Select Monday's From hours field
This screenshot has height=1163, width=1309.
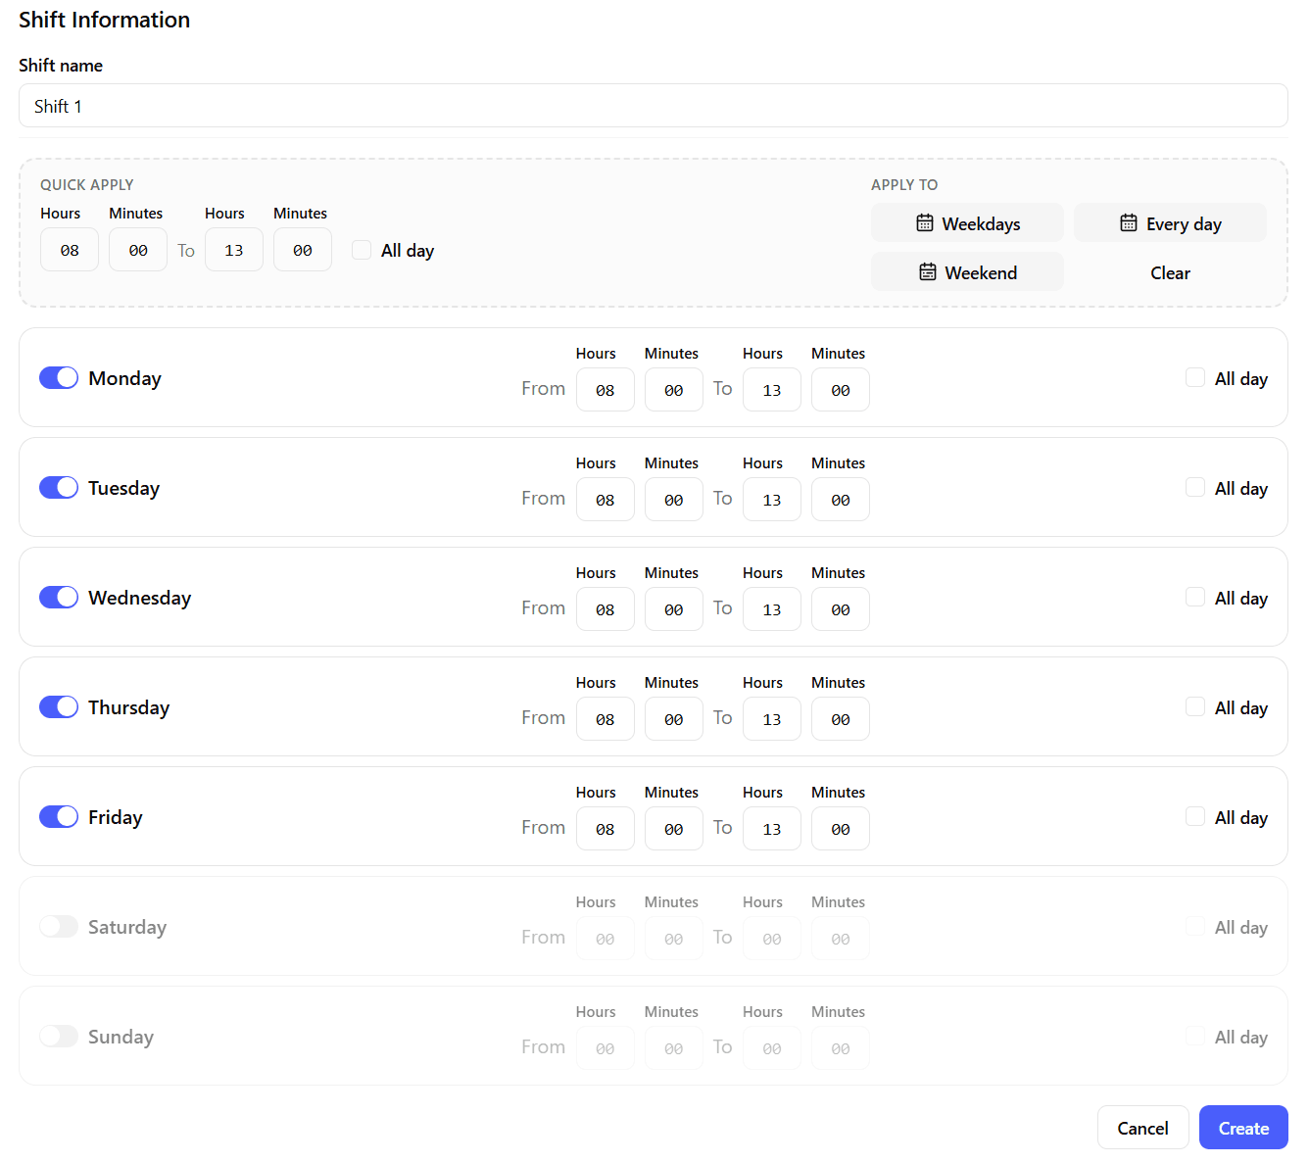pyautogui.click(x=605, y=390)
